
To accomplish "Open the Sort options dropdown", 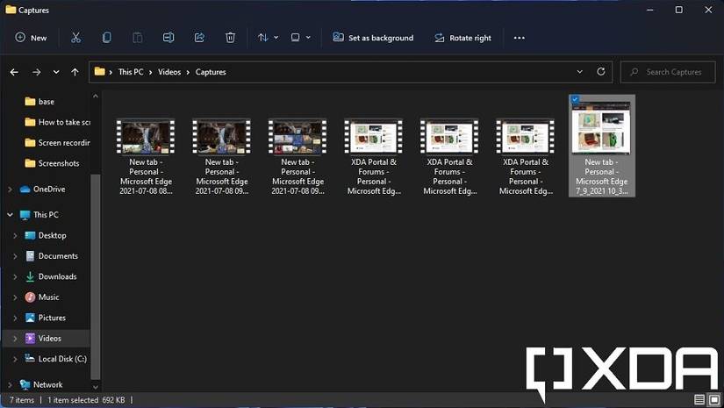I will click(268, 38).
